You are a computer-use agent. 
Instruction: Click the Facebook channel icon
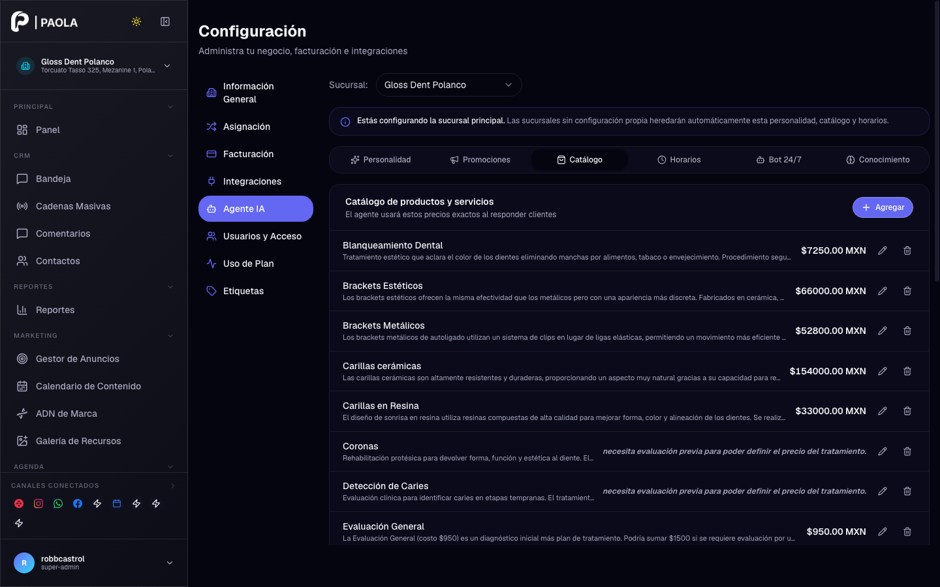(x=78, y=504)
